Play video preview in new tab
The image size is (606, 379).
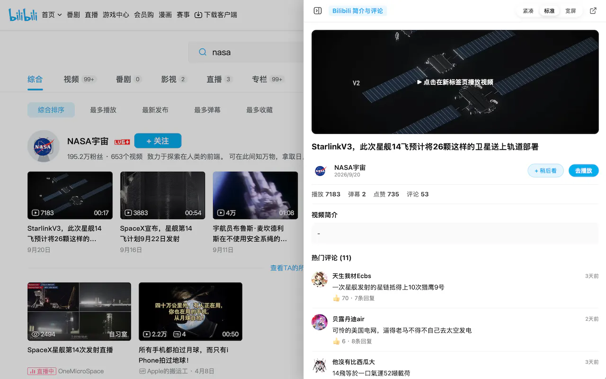[x=455, y=82]
